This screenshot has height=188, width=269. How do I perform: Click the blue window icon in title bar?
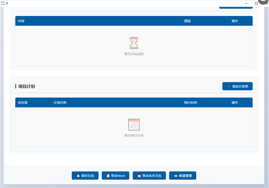click(3, 3)
